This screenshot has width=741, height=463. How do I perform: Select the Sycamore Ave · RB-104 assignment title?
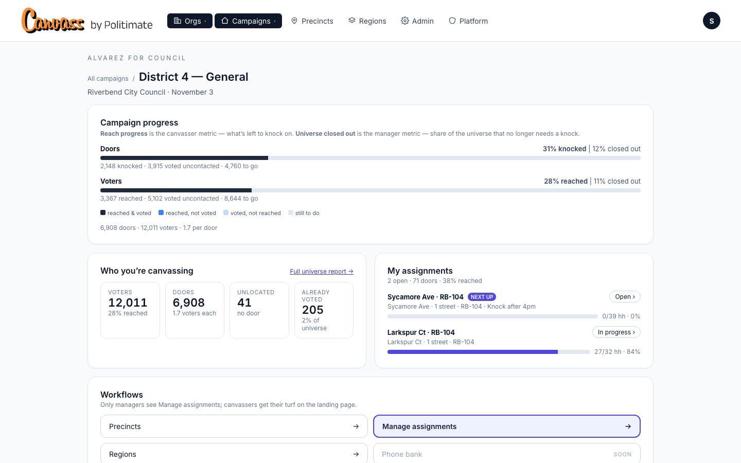click(x=426, y=297)
